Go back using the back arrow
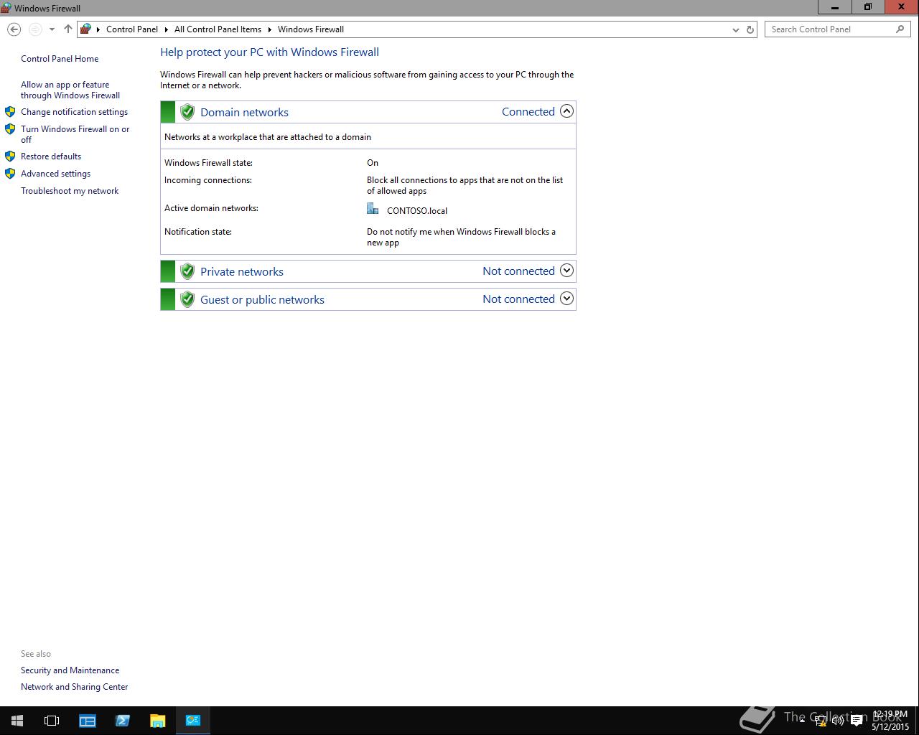 pyautogui.click(x=14, y=29)
